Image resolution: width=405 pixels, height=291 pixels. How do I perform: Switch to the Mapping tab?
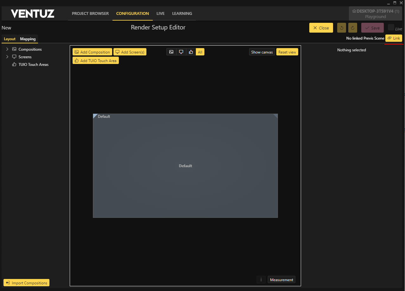(28, 39)
